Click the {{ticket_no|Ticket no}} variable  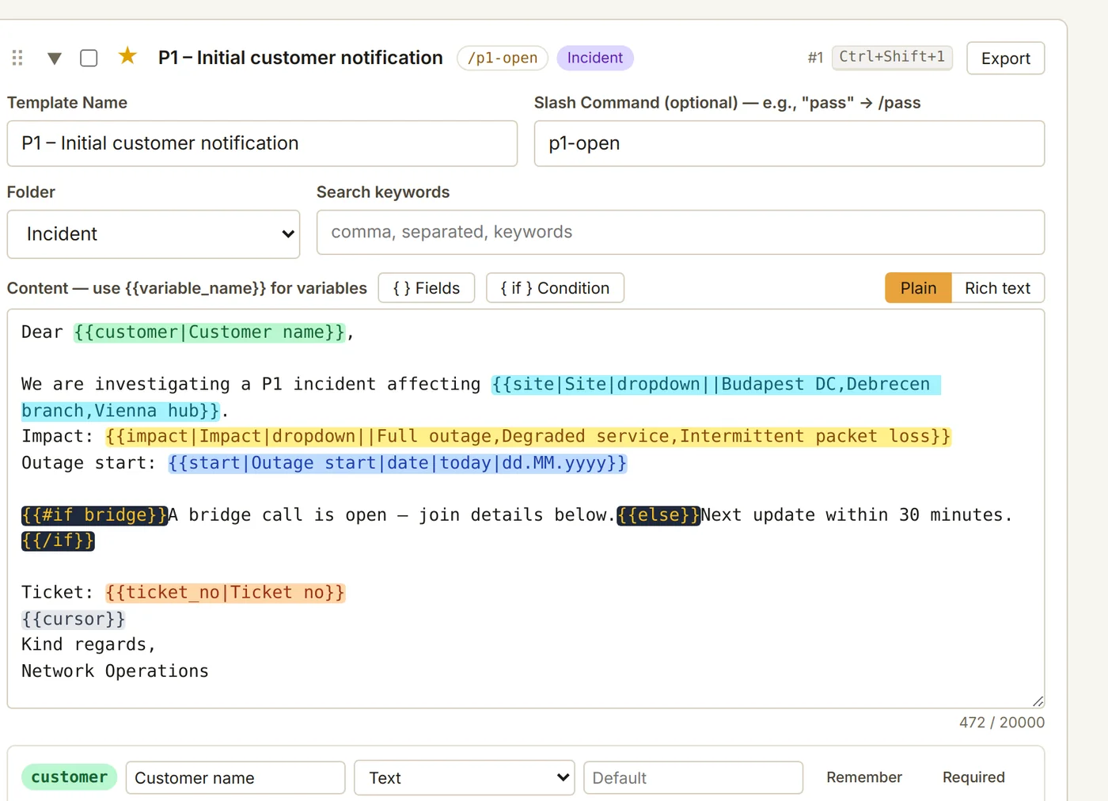[x=225, y=593]
